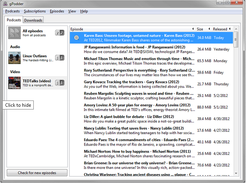Select the JP Rangaswami: Information is food episode
The image size is (246, 183).
[x=151, y=49]
